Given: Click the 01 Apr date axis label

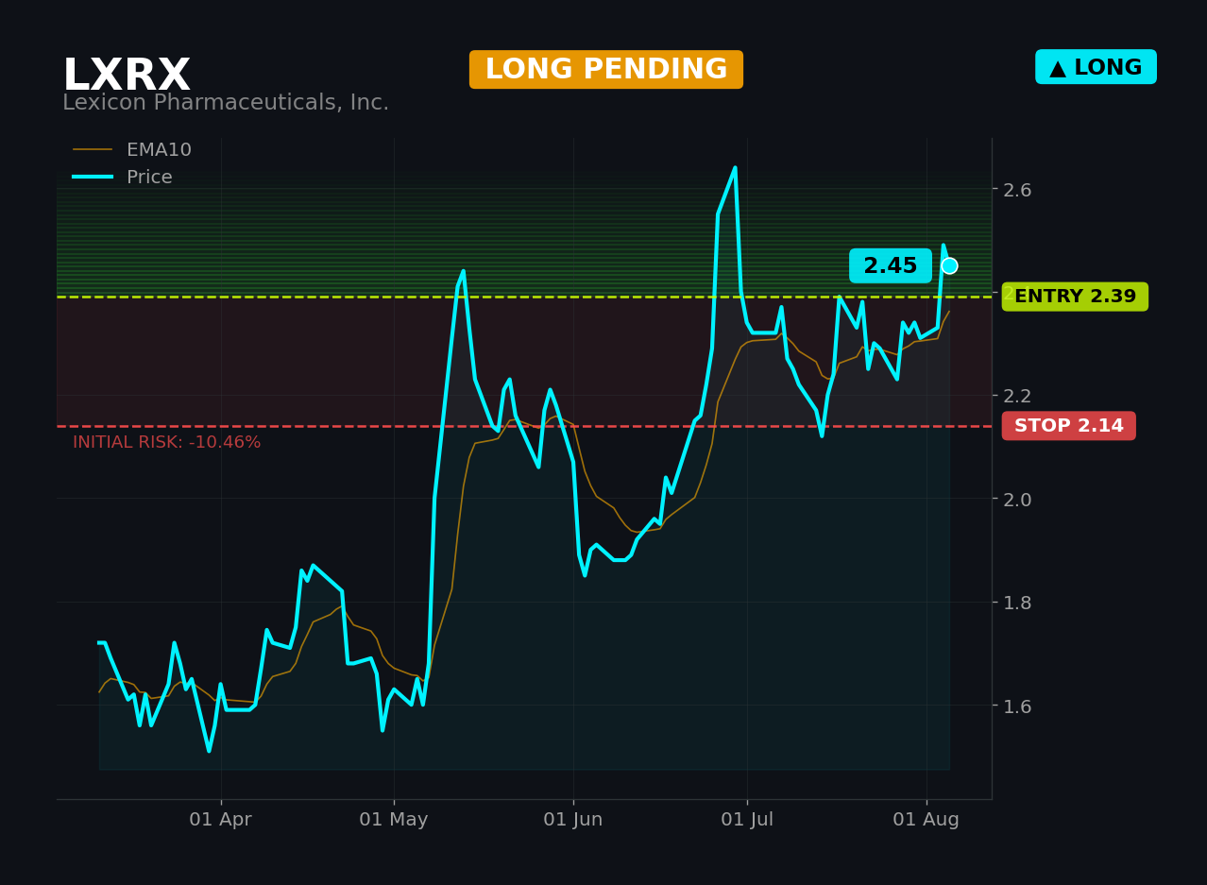Looking at the screenshot, I should pyautogui.click(x=220, y=820).
